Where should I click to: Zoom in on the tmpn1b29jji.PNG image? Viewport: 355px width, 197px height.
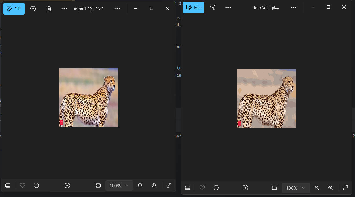154,185
